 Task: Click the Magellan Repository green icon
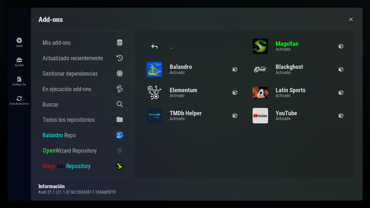click(x=120, y=166)
